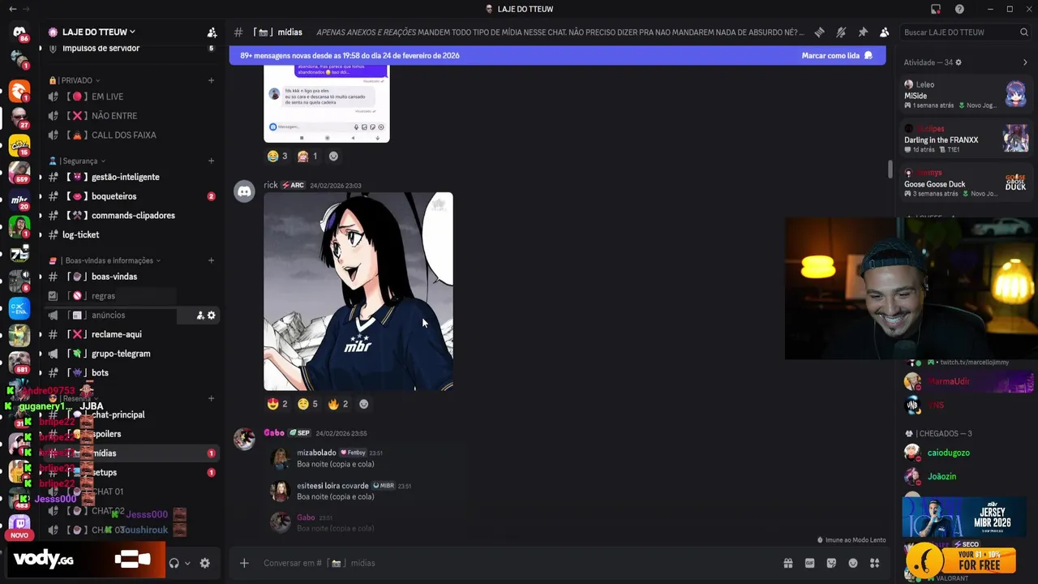
Task: Open bots channel
Action: point(131,373)
